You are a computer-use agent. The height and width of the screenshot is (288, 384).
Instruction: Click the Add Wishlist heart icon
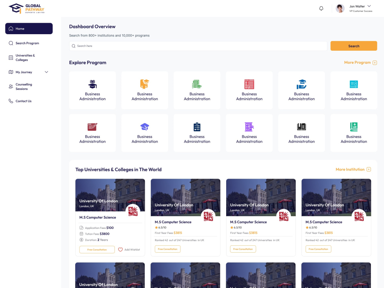[120, 250]
